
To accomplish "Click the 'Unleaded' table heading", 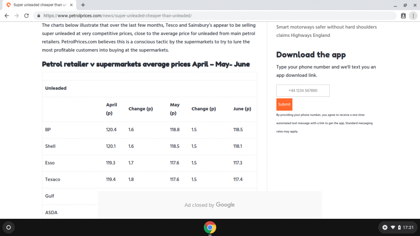I will click(x=56, y=88).
